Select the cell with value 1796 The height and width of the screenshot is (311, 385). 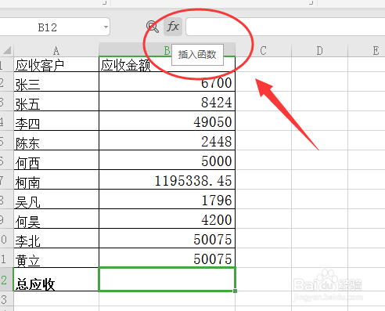[167, 199]
